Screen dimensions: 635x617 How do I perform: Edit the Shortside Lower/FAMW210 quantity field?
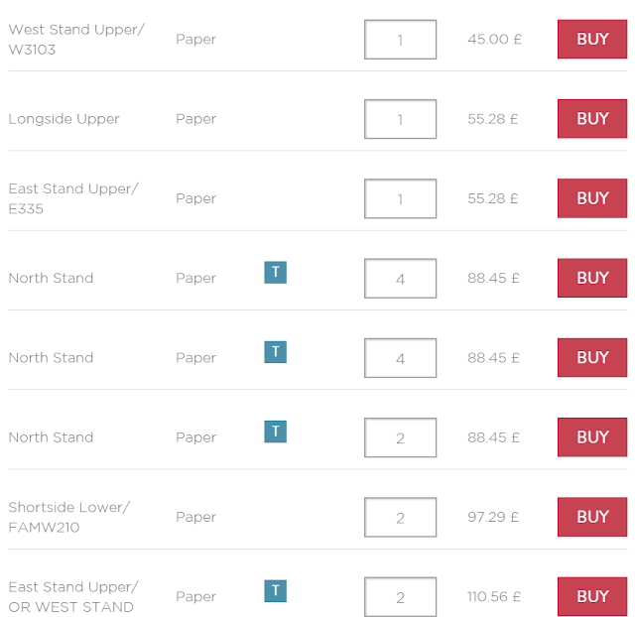point(400,517)
